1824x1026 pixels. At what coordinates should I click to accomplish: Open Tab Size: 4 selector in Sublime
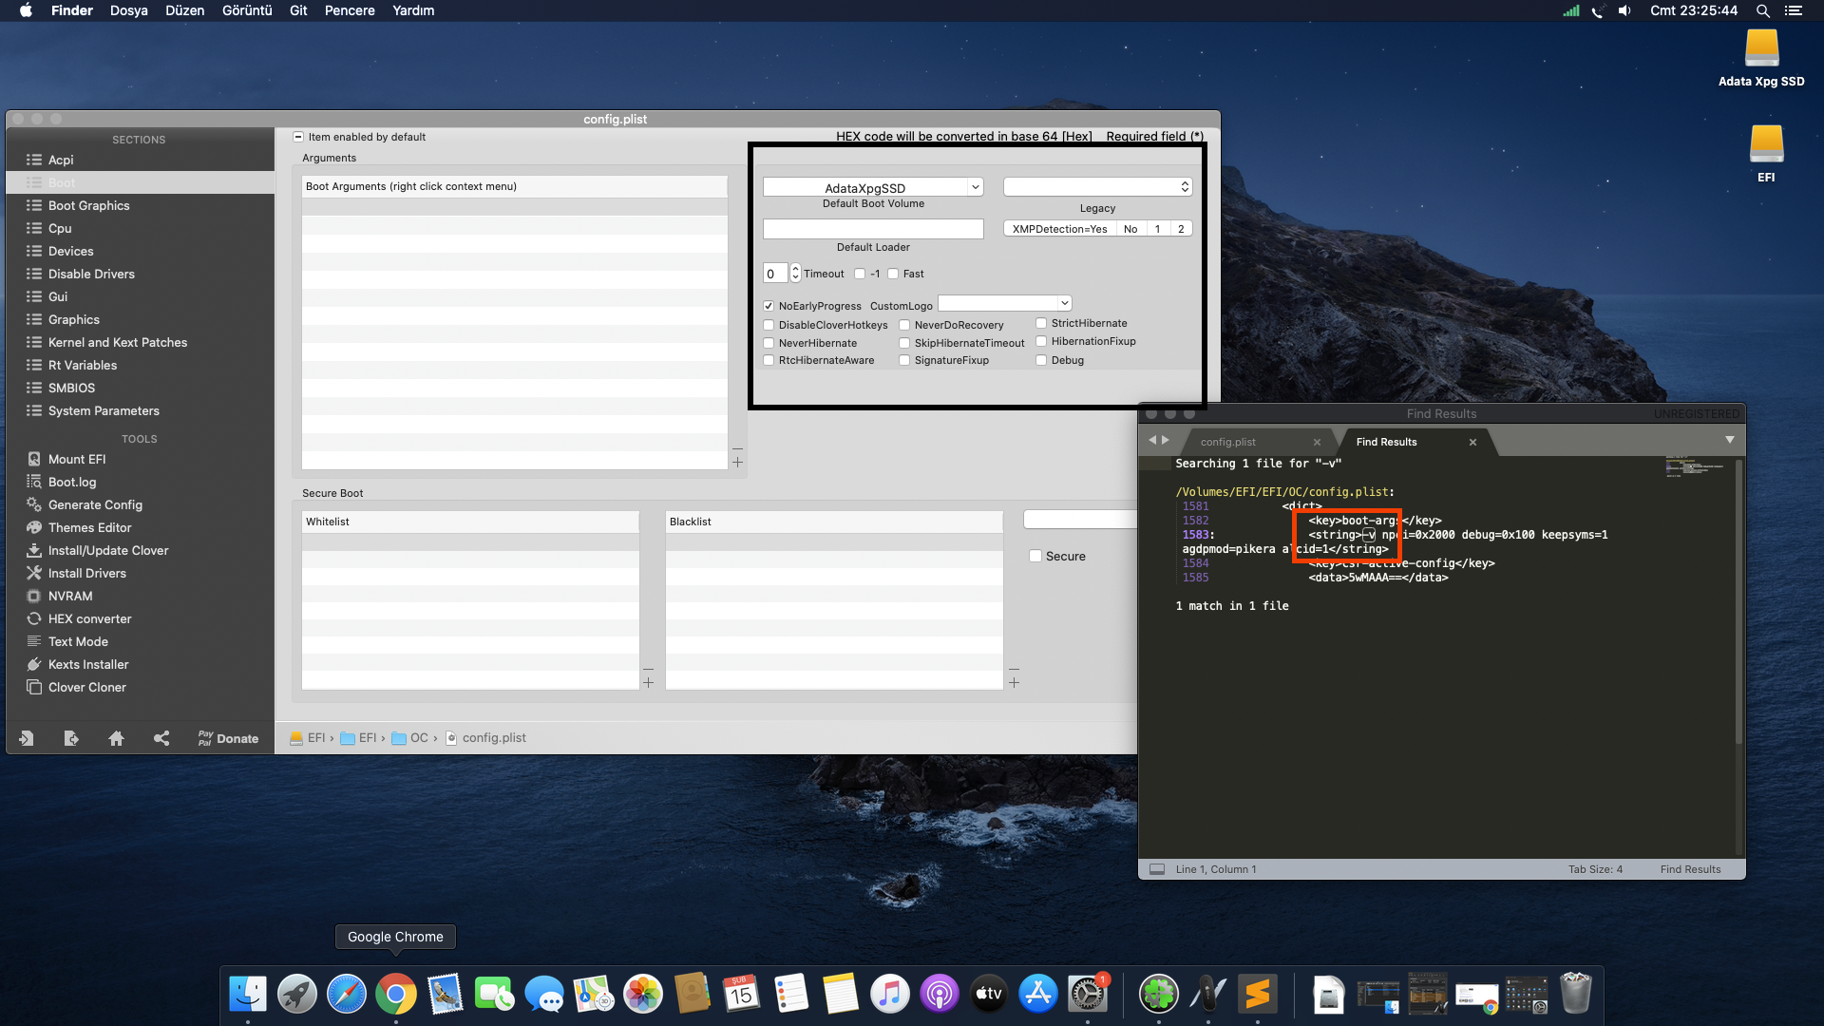tap(1595, 869)
